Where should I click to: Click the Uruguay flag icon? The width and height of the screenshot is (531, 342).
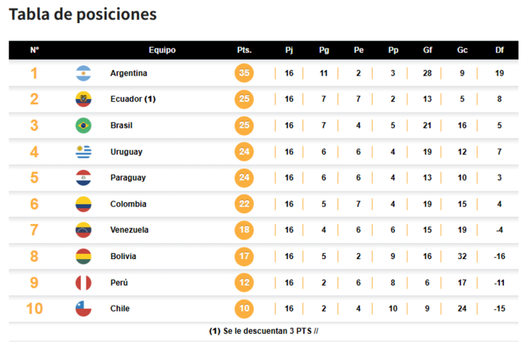84,151
